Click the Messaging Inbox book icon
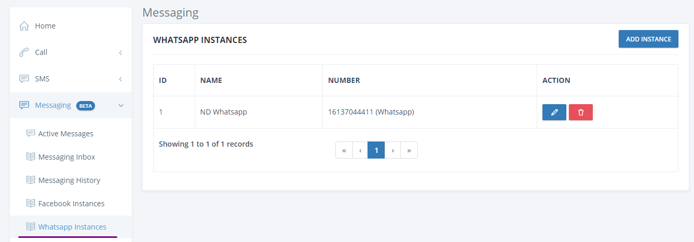694x242 pixels. point(31,156)
